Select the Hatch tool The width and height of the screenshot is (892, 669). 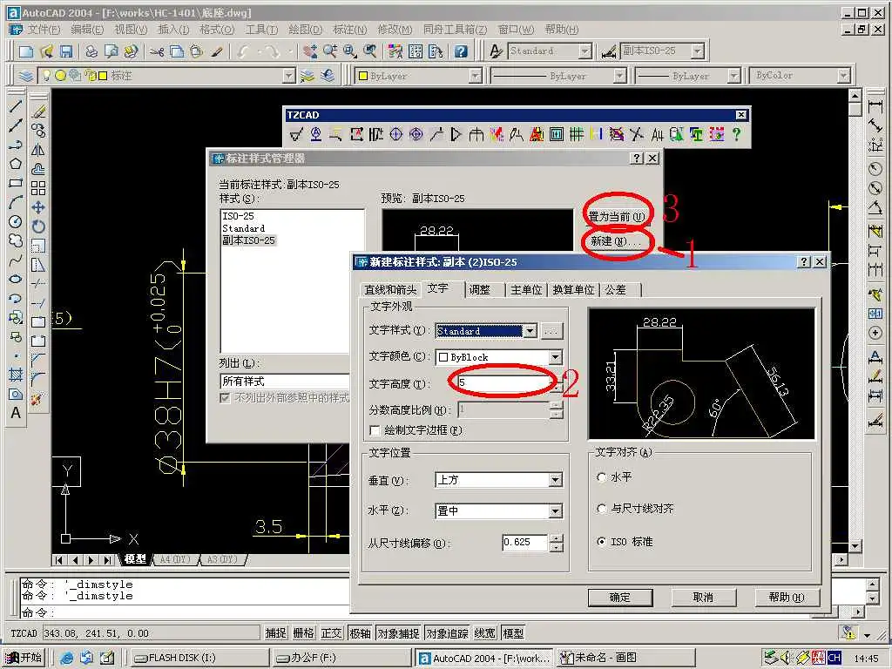point(16,375)
